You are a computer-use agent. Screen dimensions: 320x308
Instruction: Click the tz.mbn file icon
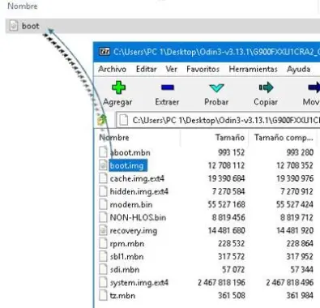coord(103,295)
